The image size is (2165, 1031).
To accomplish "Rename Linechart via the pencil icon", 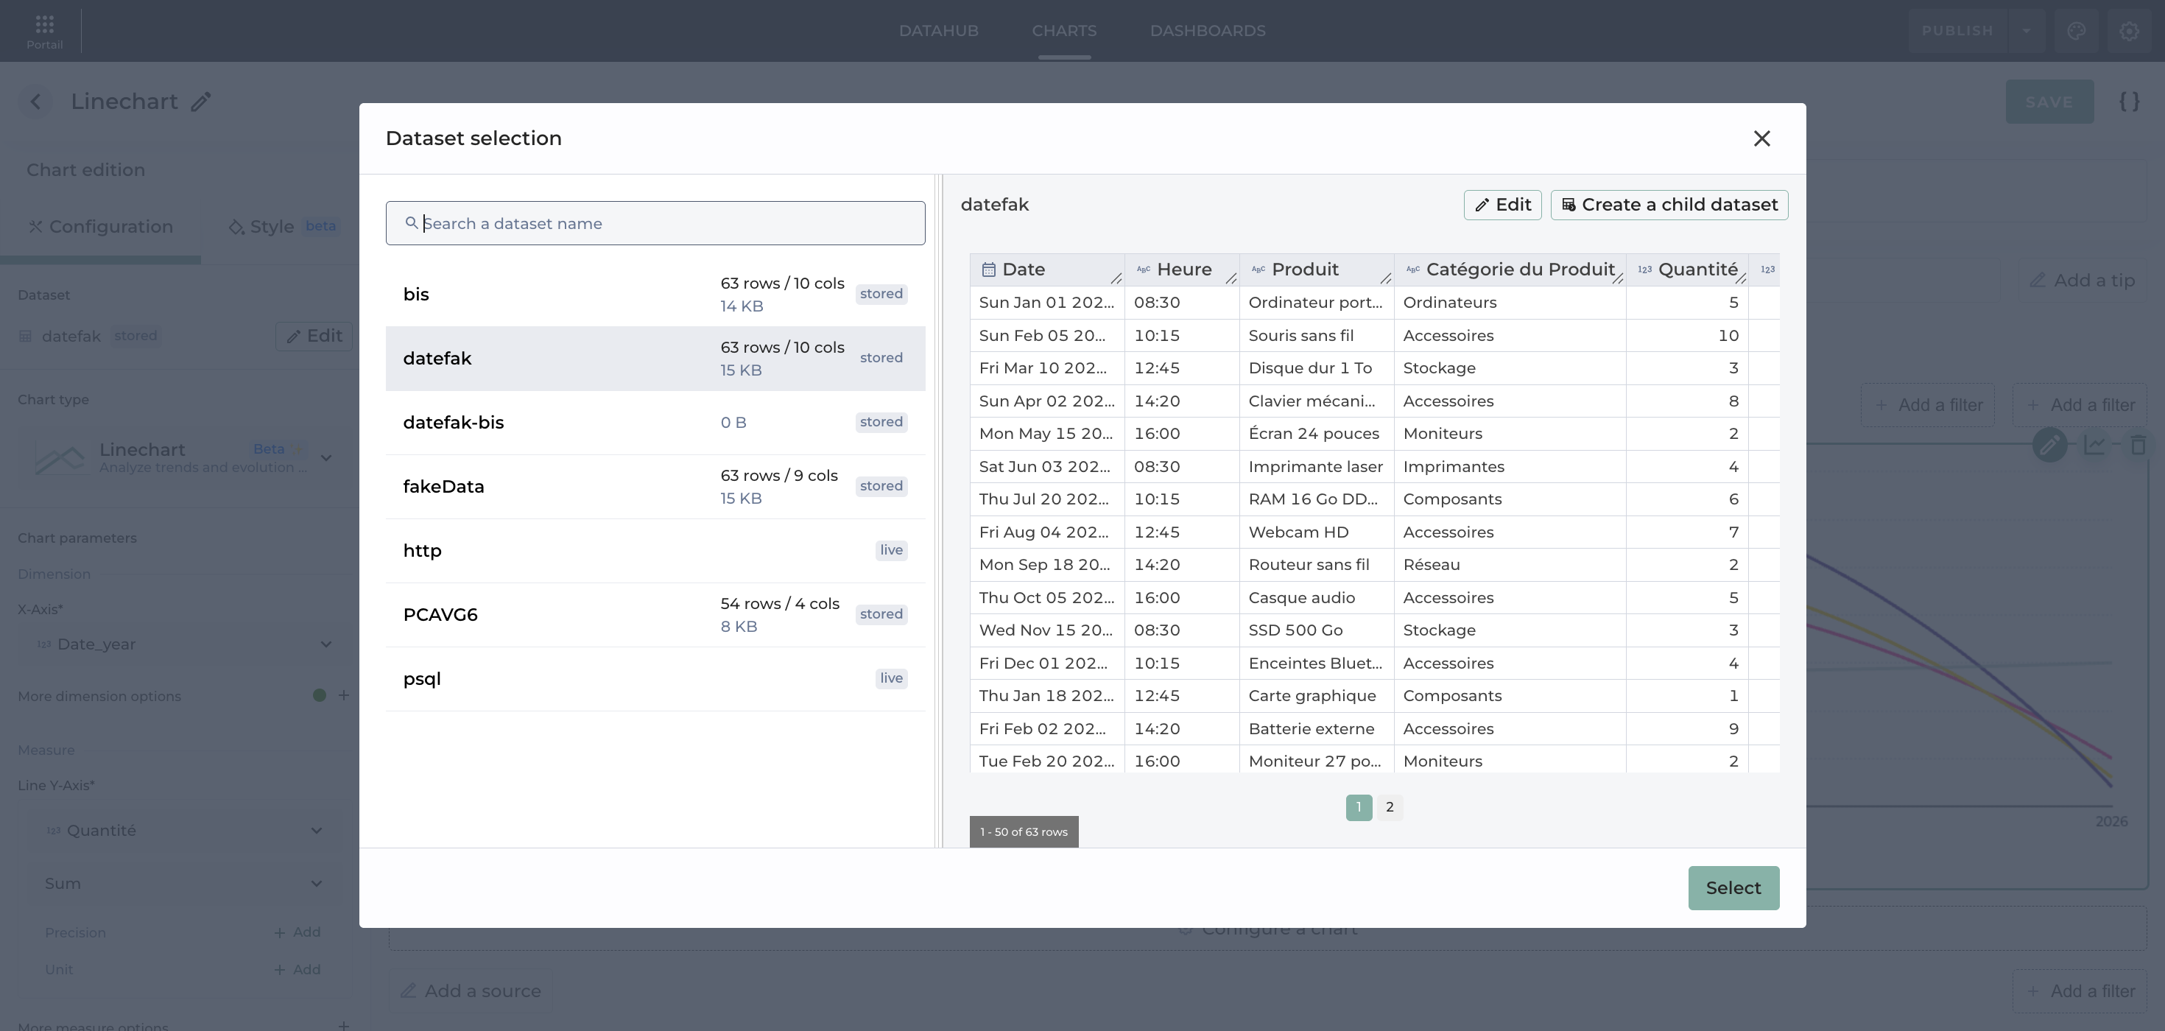I will (x=200, y=102).
